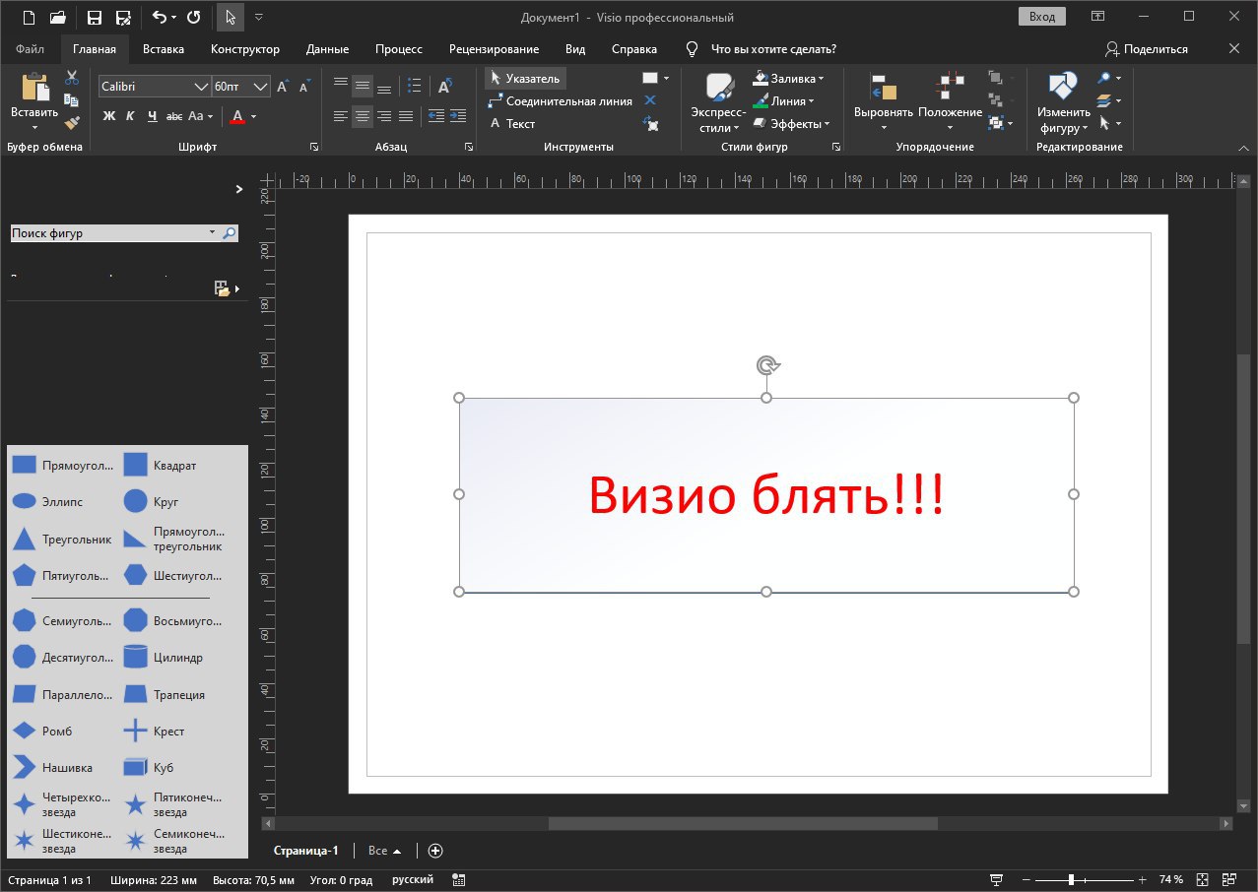Open the font color dropdown arrow

coord(253,116)
